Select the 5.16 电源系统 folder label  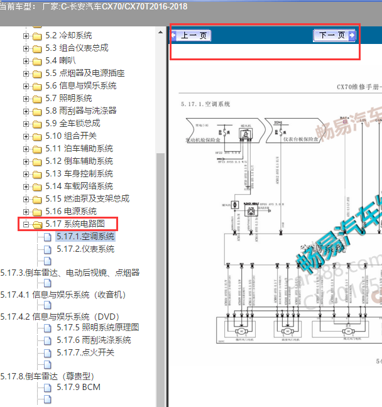(x=71, y=211)
